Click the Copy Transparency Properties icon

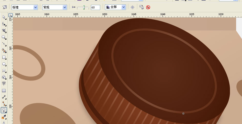coord(142,7)
